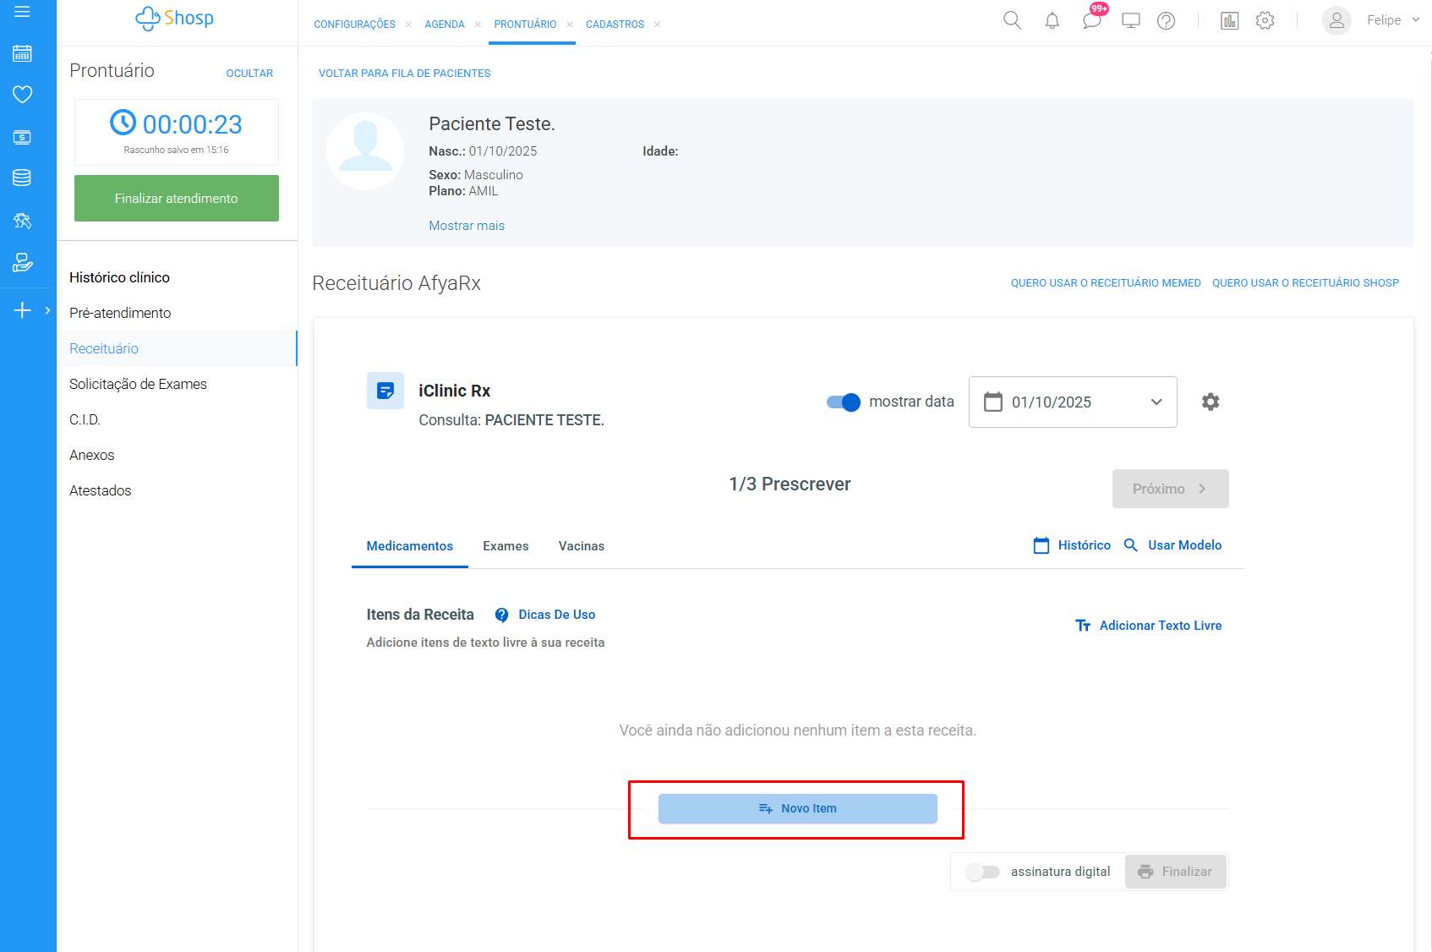Open the reports chart icon in the top bar
This screenshot has height=952, width=1432.
click(x=1229, y=21)
